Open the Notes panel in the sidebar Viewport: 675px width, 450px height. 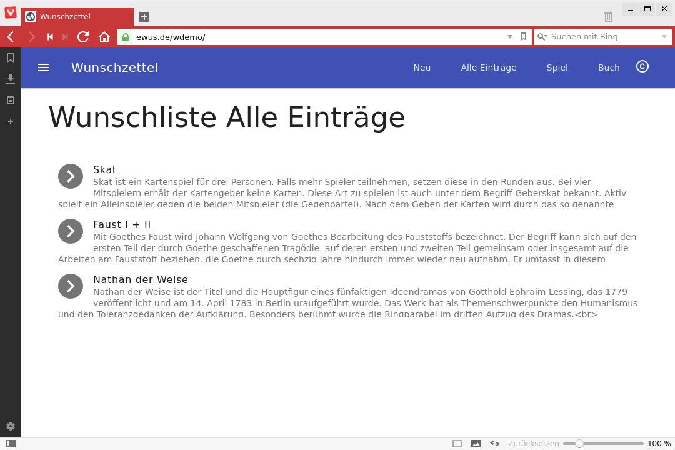[x=10, y=100]
